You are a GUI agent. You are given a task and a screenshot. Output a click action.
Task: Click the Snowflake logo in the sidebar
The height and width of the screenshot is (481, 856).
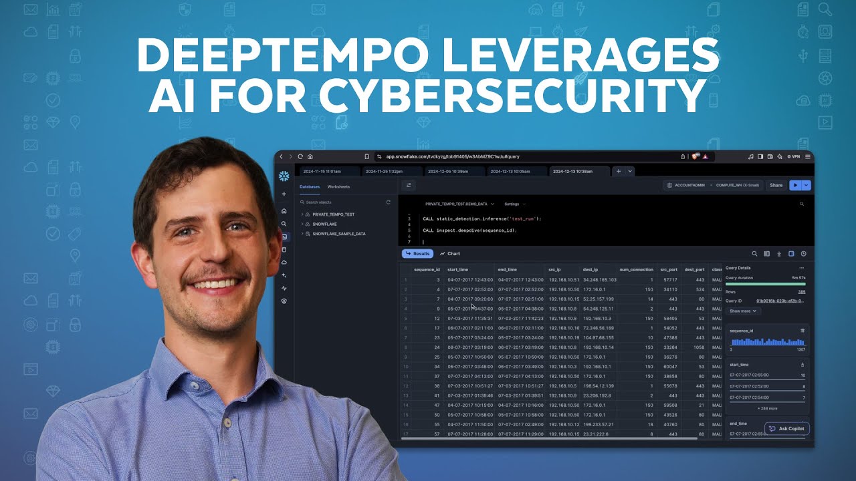tap(284, 176)
